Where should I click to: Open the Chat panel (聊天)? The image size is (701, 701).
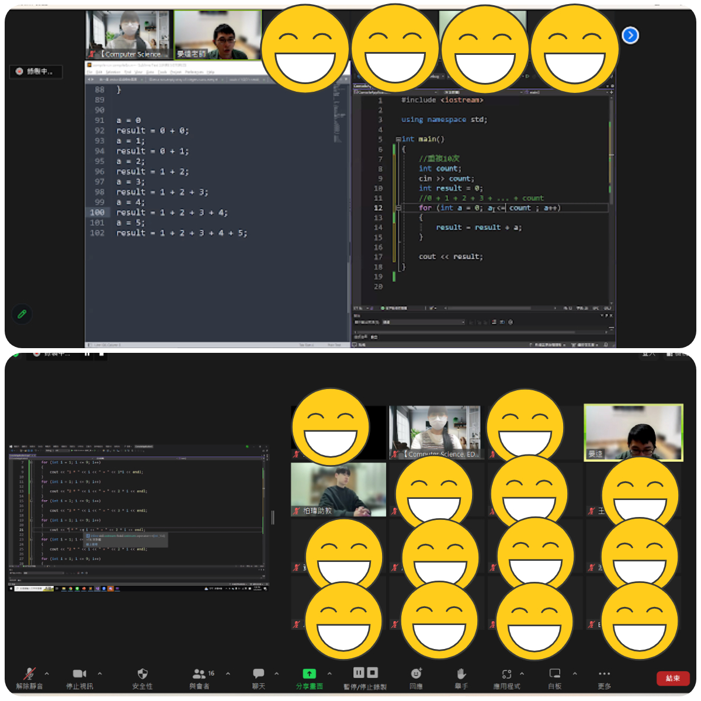click(259, 674)
